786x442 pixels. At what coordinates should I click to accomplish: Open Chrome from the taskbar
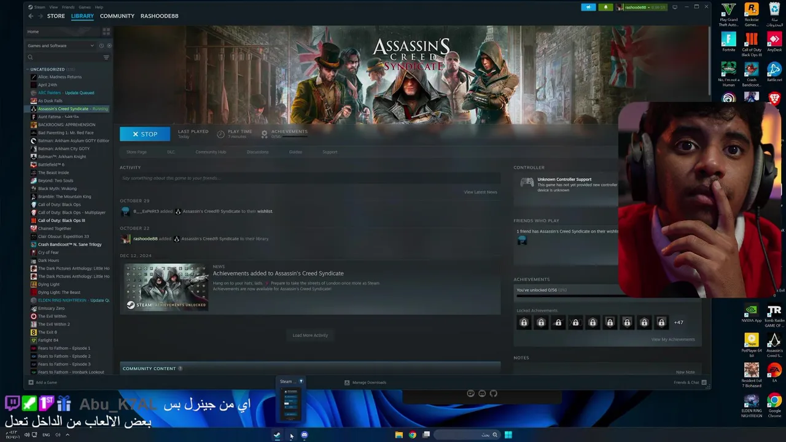[x=413, y=435]
